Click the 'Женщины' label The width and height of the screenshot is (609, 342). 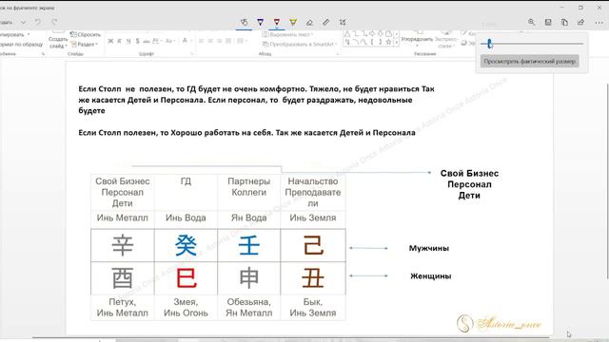431,276
